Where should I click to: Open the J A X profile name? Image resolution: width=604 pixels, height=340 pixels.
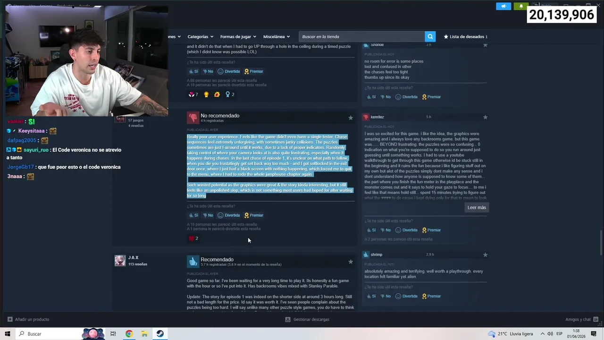134,257
